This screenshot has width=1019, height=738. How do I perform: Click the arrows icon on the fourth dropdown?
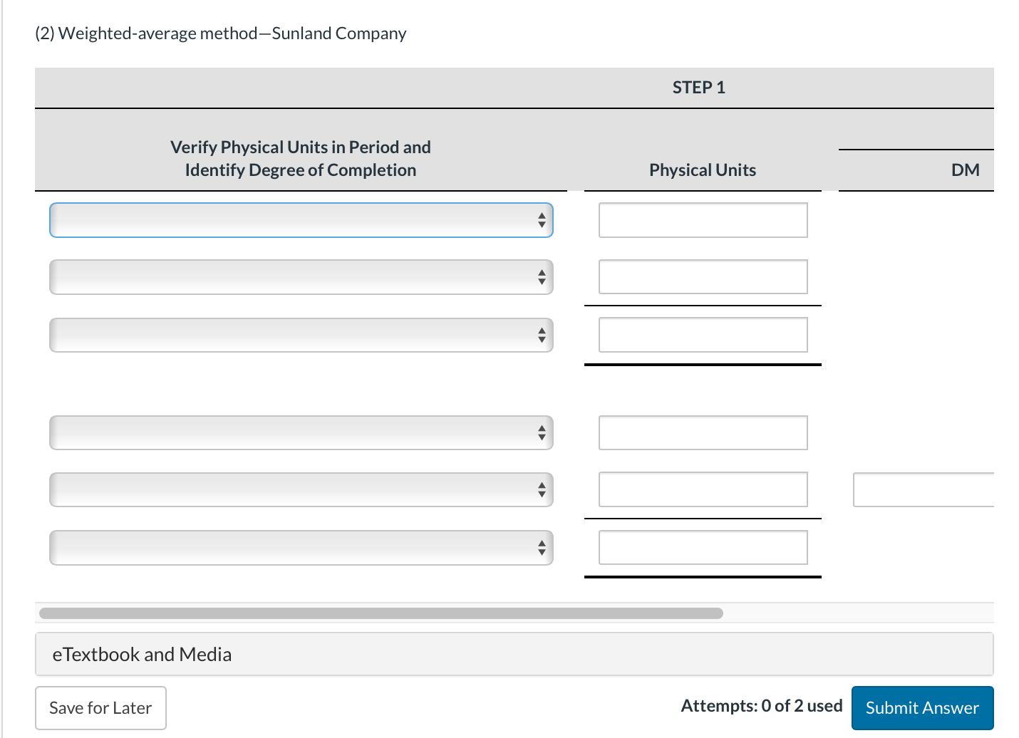pyautogui.click(x=542, y=432)
